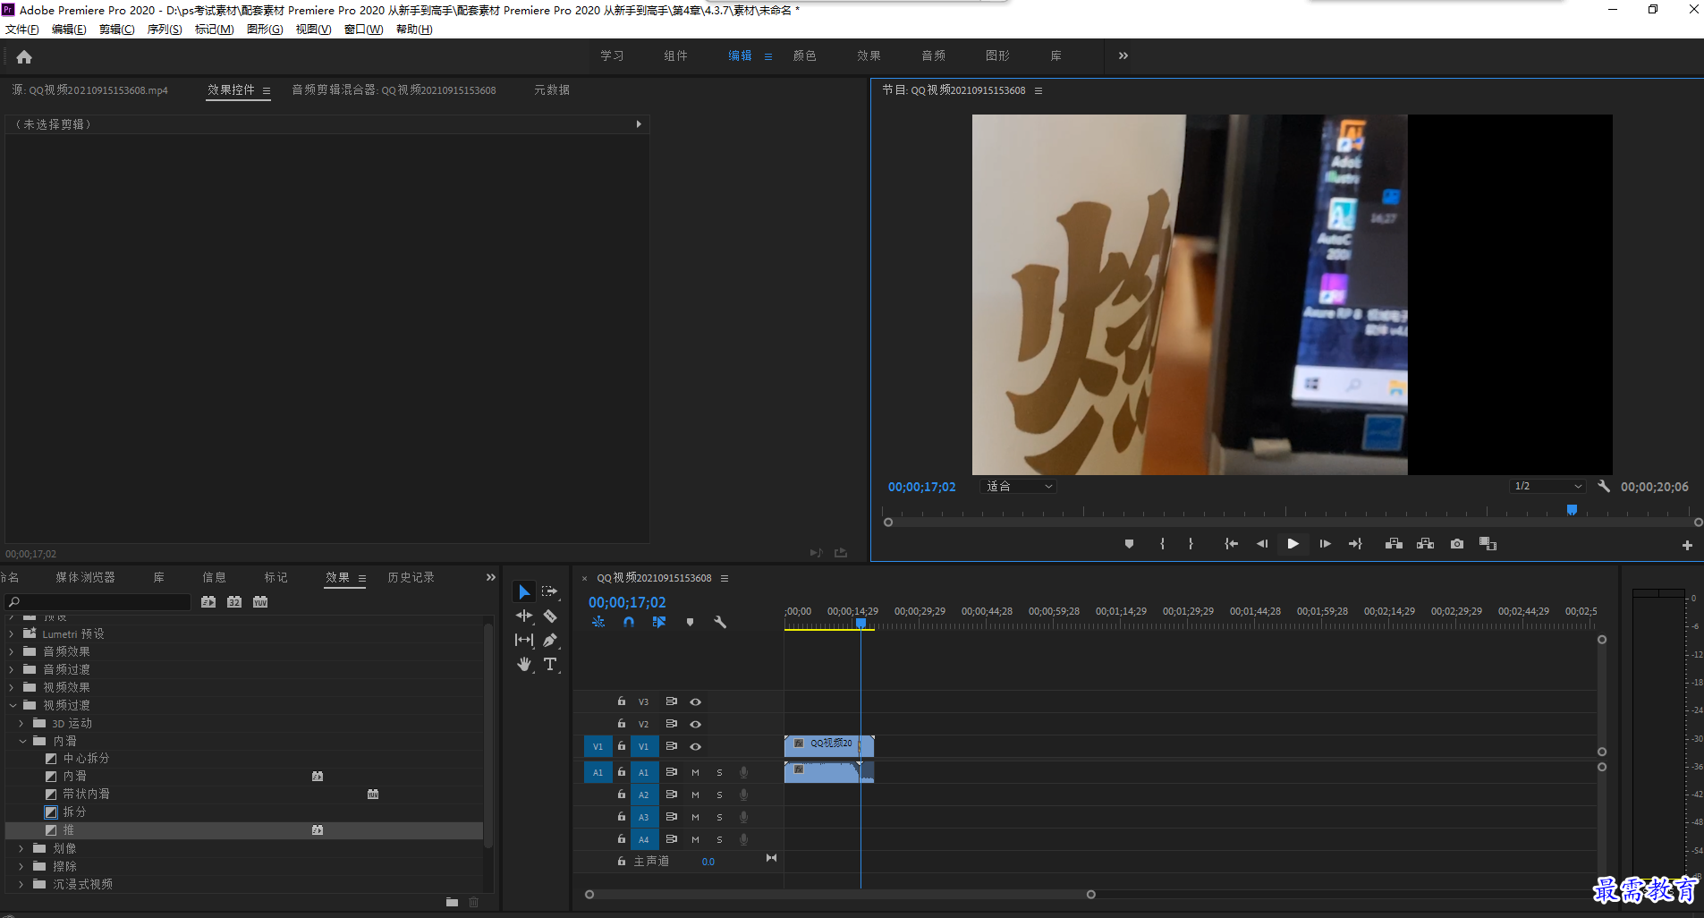Export frame with camera icon
The image size is (1704, 918).
click(1457, 544)
